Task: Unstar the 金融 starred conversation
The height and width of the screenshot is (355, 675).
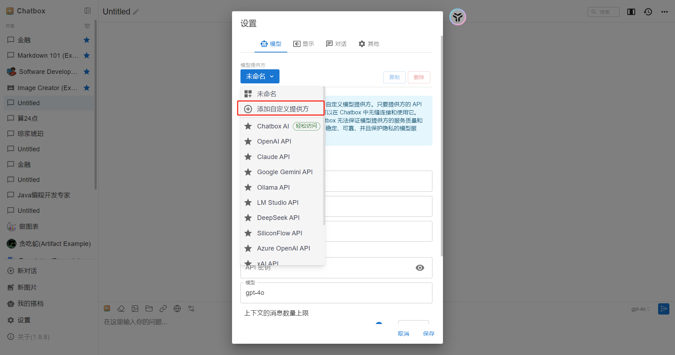Action: coord(87,40)
